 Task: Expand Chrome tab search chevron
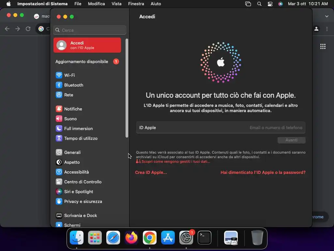[327, 16]
